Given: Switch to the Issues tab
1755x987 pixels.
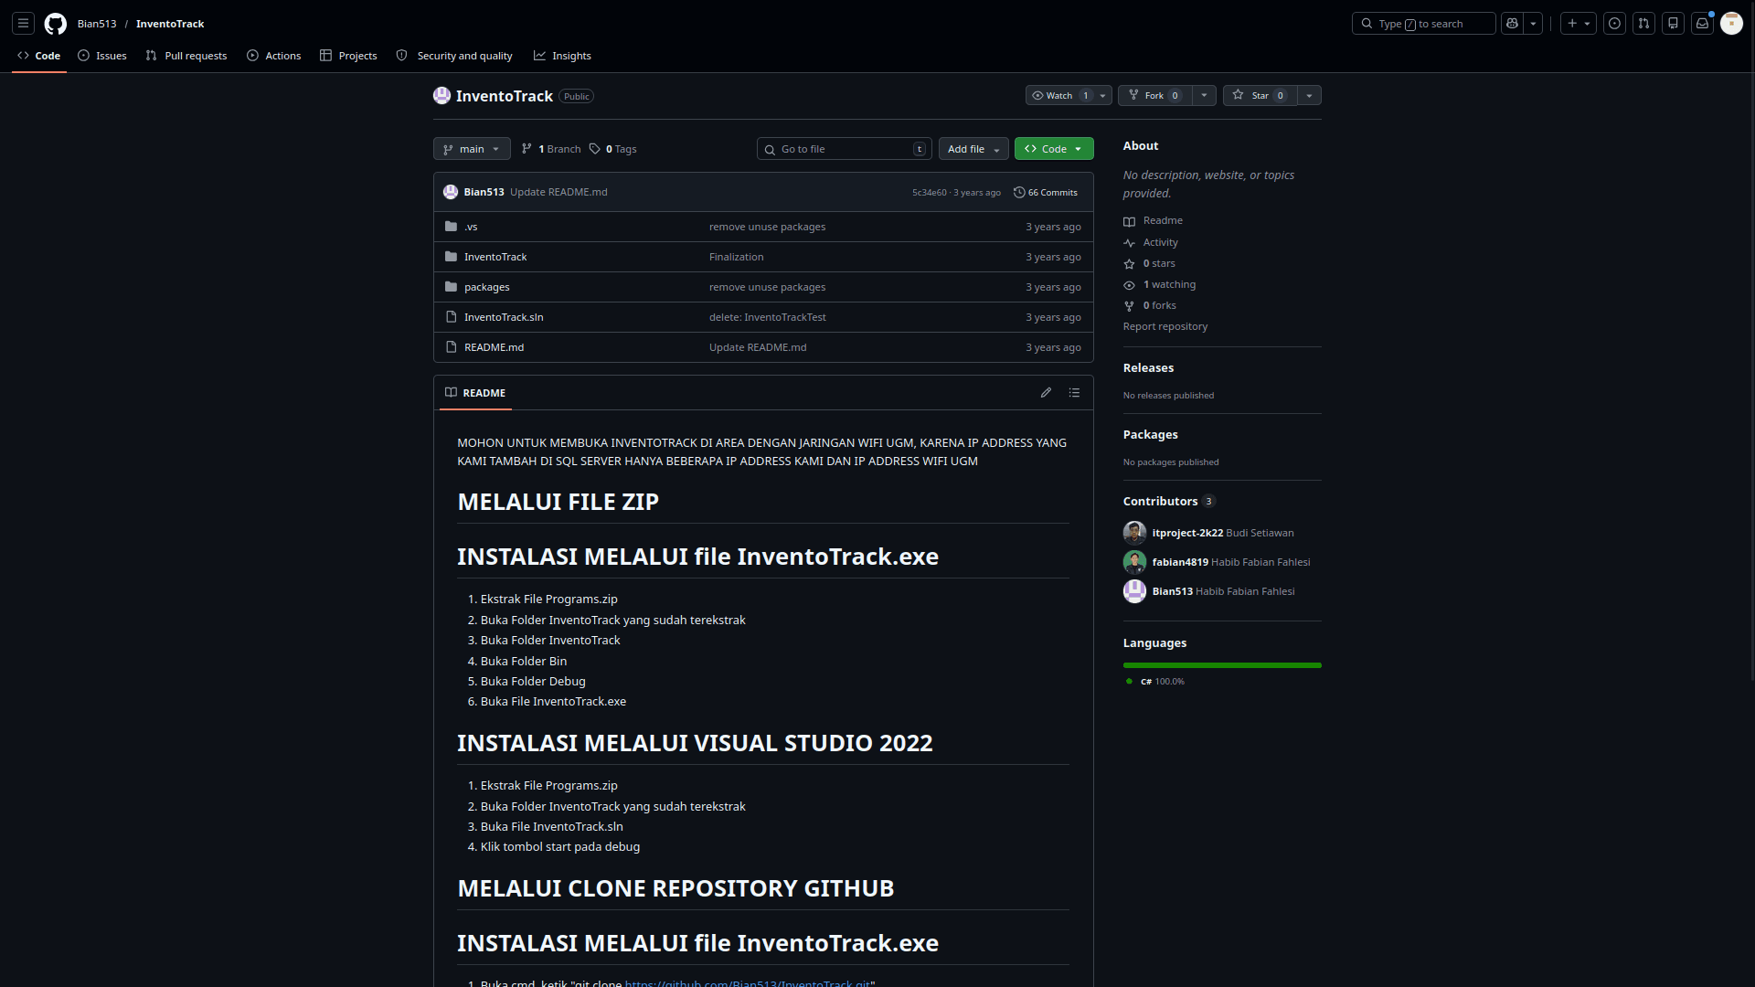Looking at the screenshot, I should point(102,56).
